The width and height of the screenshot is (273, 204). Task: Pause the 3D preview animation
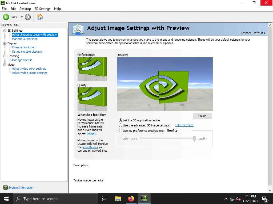[x=202, y=116]
